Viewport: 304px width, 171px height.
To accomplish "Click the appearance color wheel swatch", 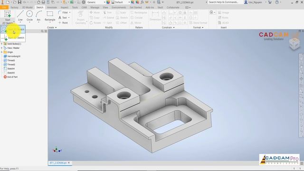I will click(108, 2).
